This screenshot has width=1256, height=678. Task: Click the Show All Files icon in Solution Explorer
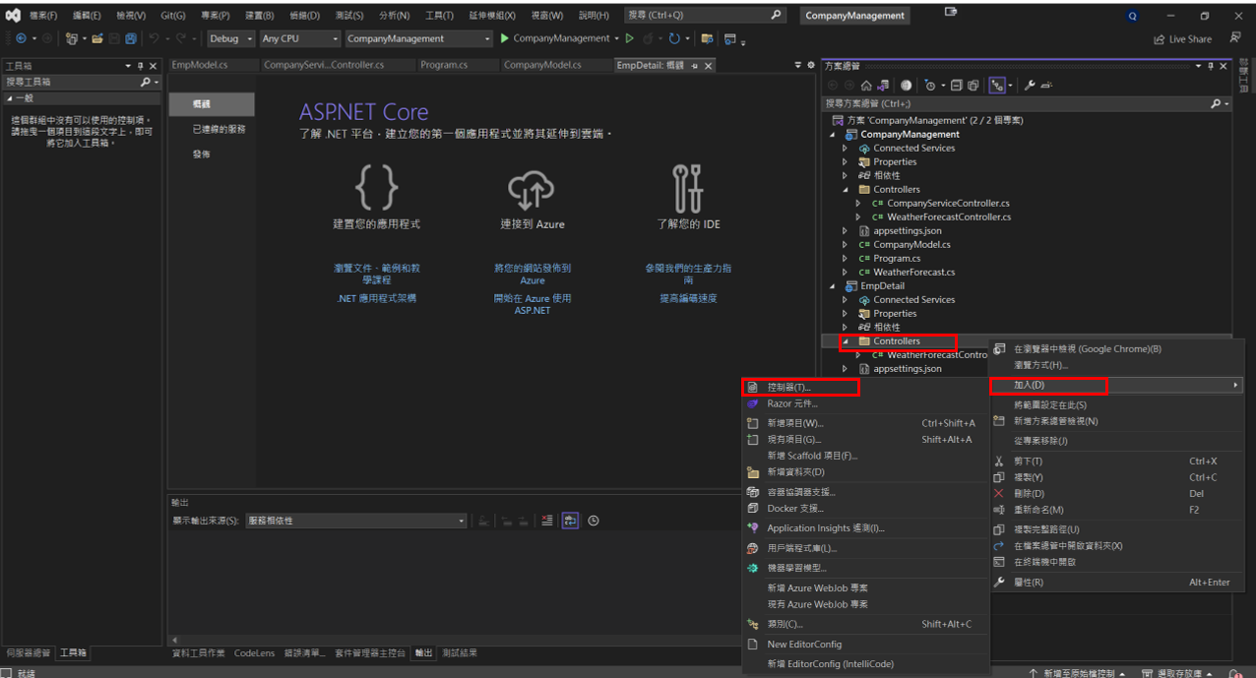pyautogui.click(x=973, y=86)
